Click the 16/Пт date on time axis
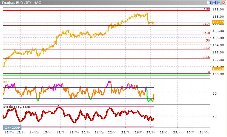227x137 pixels. [61, 132]
